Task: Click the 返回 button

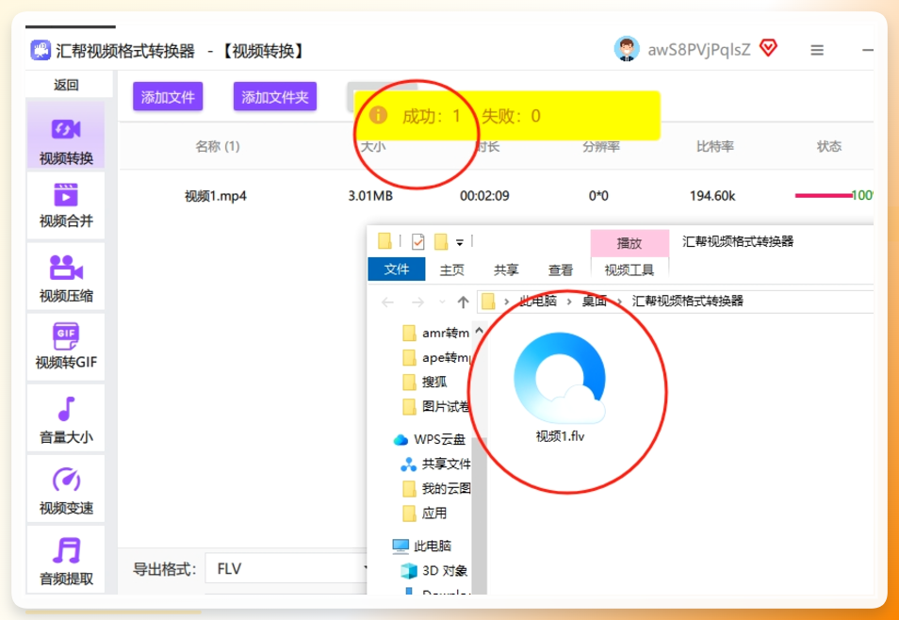Action: 66,85
